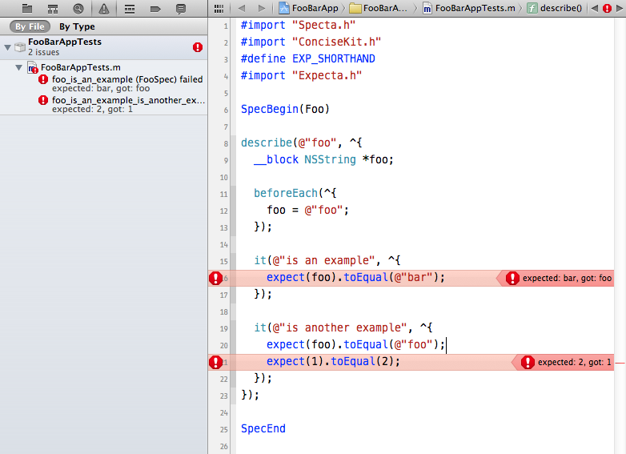Click the FooBarAppTests error badge in navigator
Image resolution: width=626 pixels, height=454 pixels.
[x=198, y=47]
